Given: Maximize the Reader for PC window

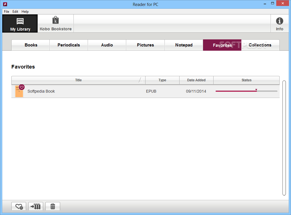Looking at the screenshot, I should [273, 3].
